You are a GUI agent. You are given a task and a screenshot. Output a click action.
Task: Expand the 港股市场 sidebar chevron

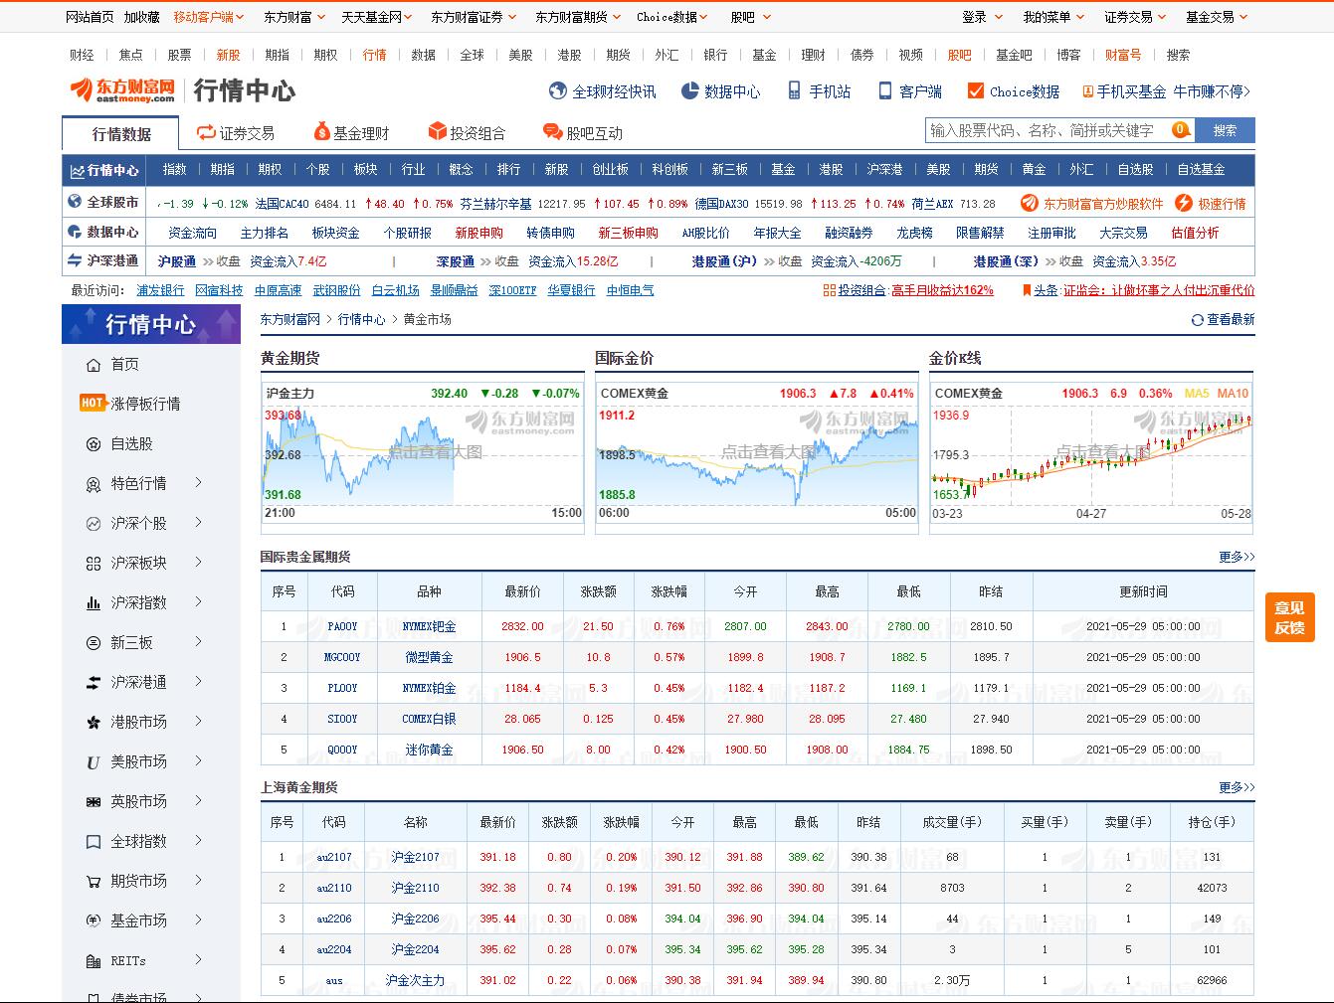[x=198, y=722]
